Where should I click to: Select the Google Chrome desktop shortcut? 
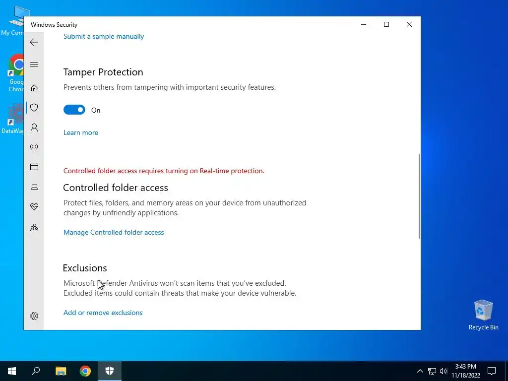tap(15, 73)
